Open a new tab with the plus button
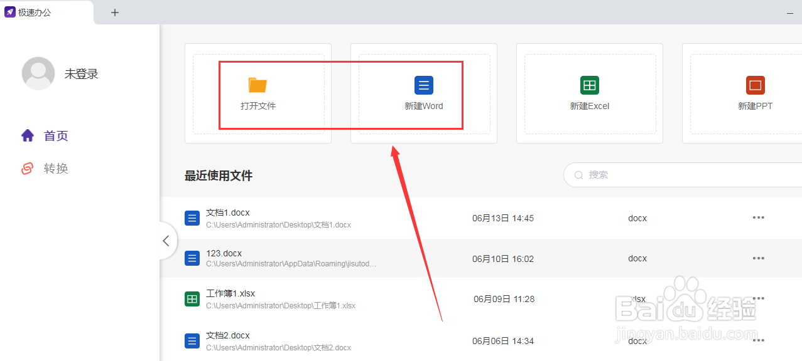802x361 pixels. click(114, 12)
